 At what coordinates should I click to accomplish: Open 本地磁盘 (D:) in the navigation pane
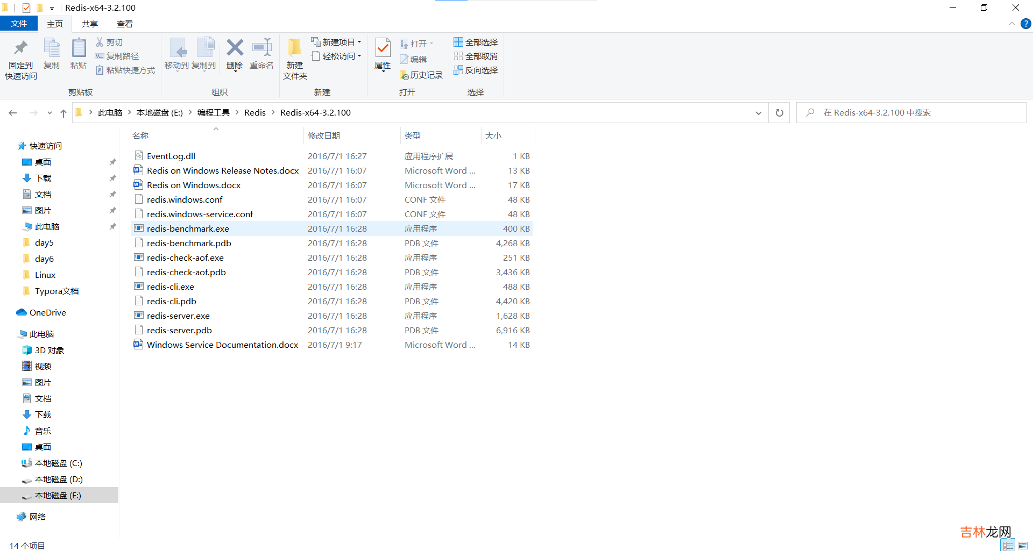[x=59, y=479]
